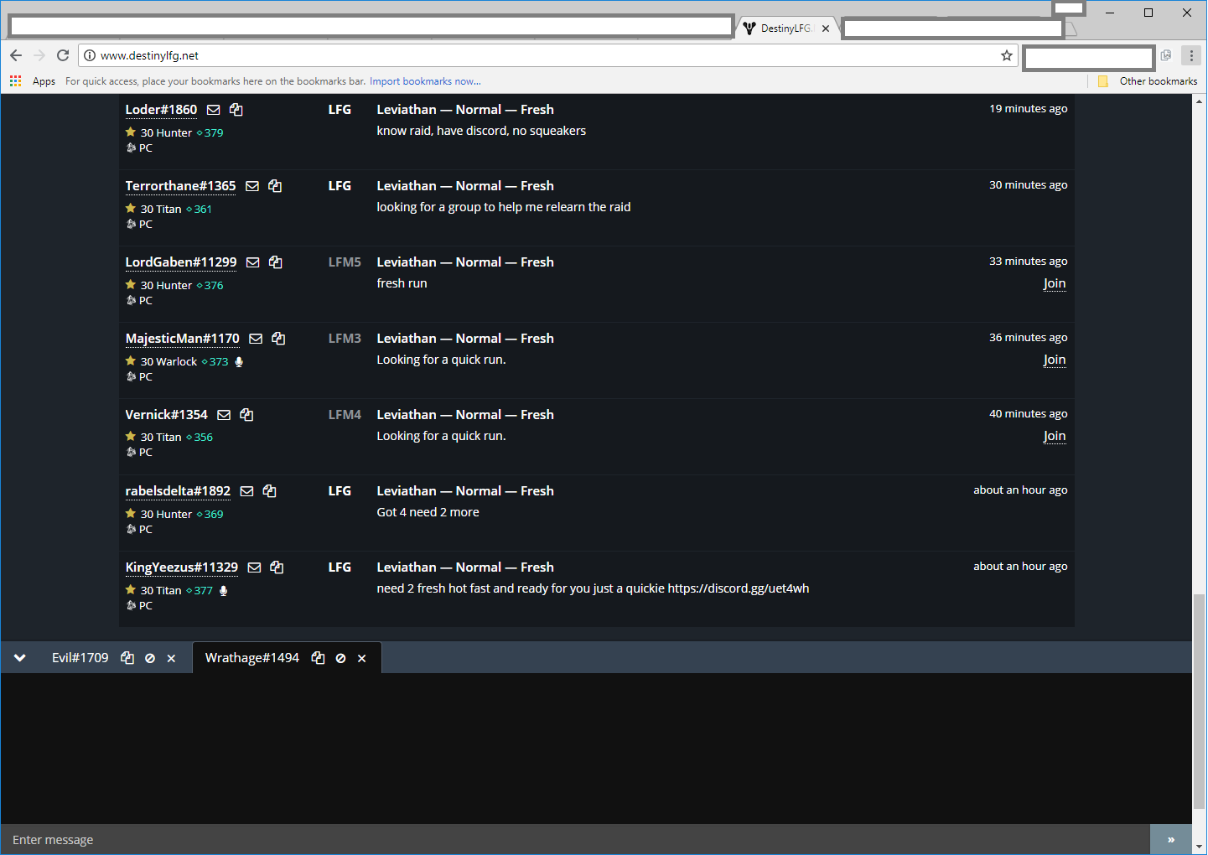Click the address bar URL field
This screenshot has height=855, width=1208.
click(548, 55)
